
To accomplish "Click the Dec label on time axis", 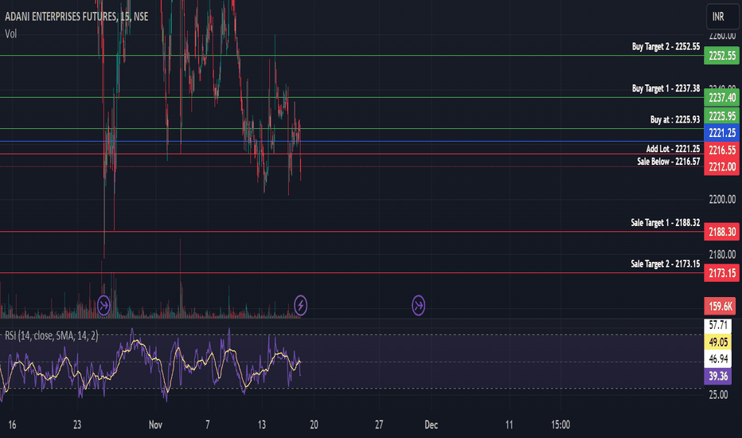I will click(x=431, y=424).
